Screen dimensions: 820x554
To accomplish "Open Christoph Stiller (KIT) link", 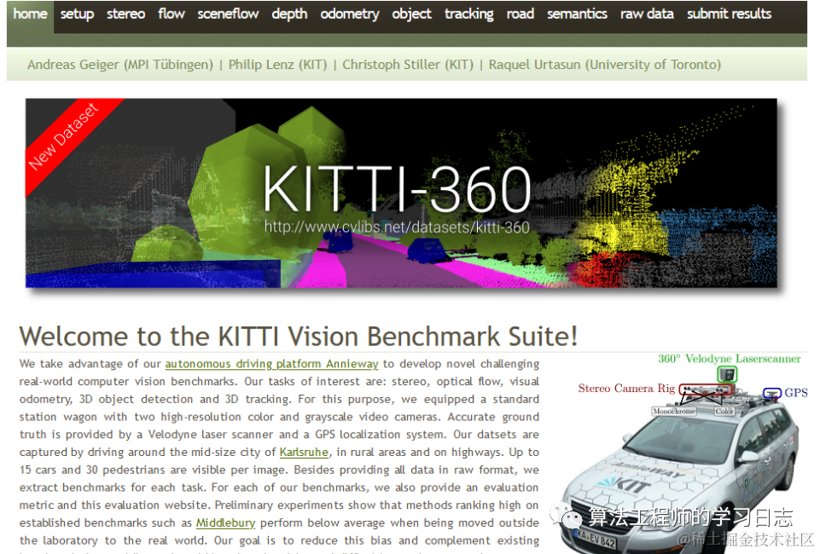I will tap(408, 65).
